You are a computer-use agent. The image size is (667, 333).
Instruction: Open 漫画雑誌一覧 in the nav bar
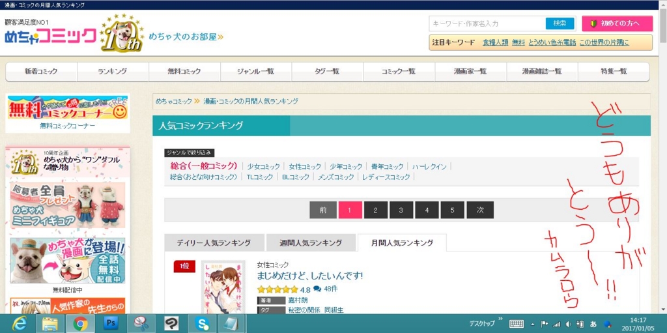click(541, 72)
